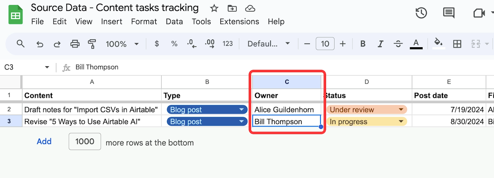Open the Format menu
The image size is (494, 178).
coord(144,22)
